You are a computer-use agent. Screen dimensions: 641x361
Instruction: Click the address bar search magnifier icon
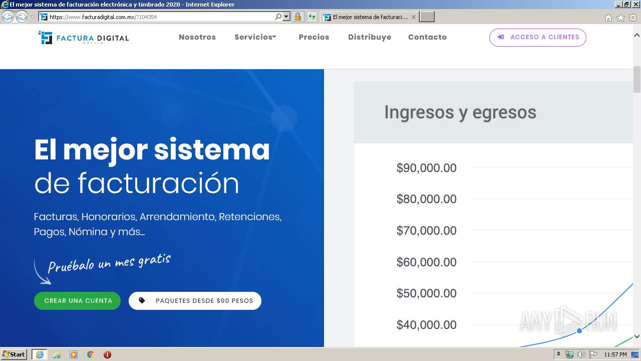(278, 17)
